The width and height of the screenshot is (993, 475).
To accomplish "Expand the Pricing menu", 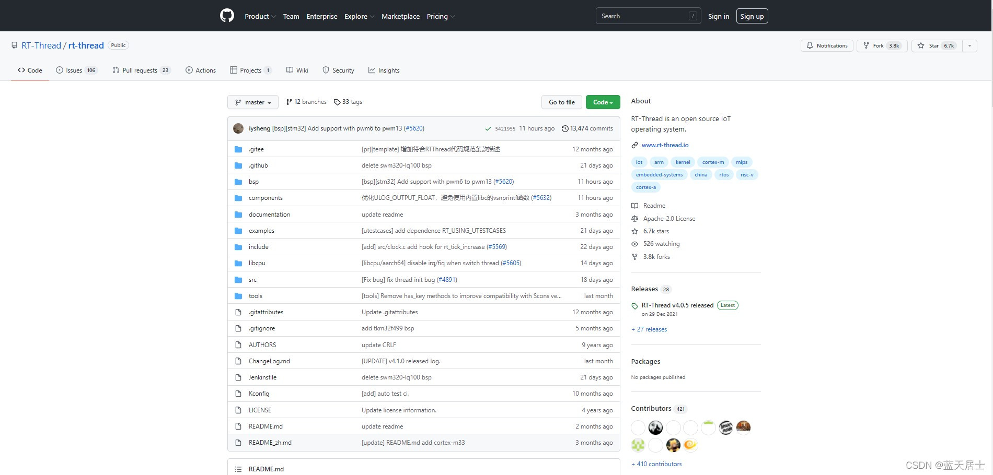I will (441, 16).
